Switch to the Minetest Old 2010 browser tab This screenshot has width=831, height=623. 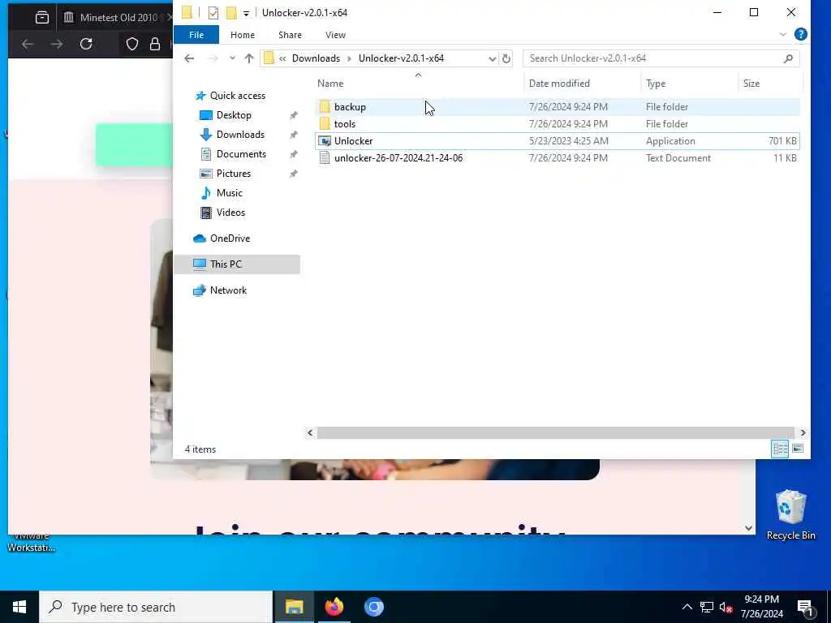pos(118,18)
